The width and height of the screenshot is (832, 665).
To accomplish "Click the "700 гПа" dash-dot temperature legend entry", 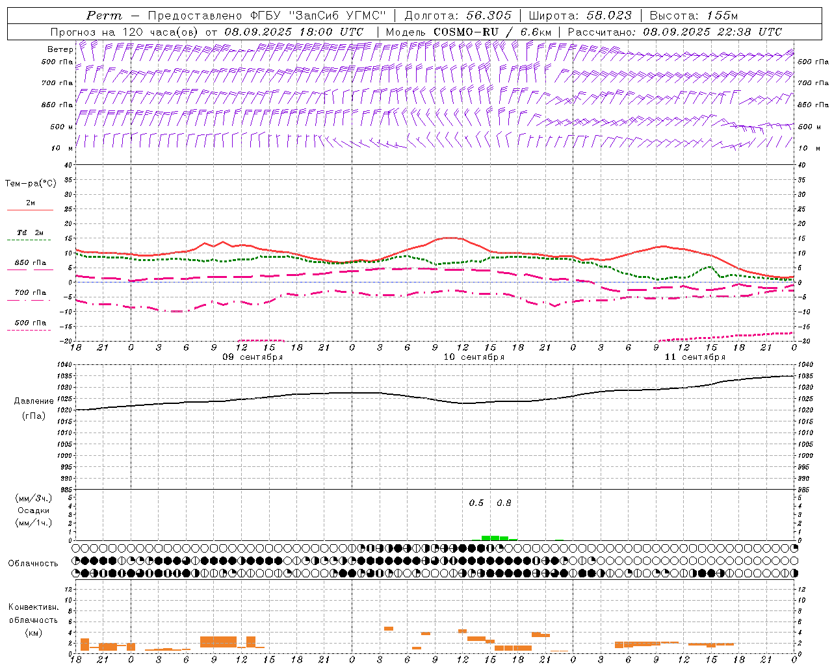I will click(x=30, y=295).
